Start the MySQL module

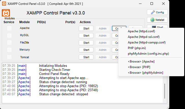click(x=86, y=36)
